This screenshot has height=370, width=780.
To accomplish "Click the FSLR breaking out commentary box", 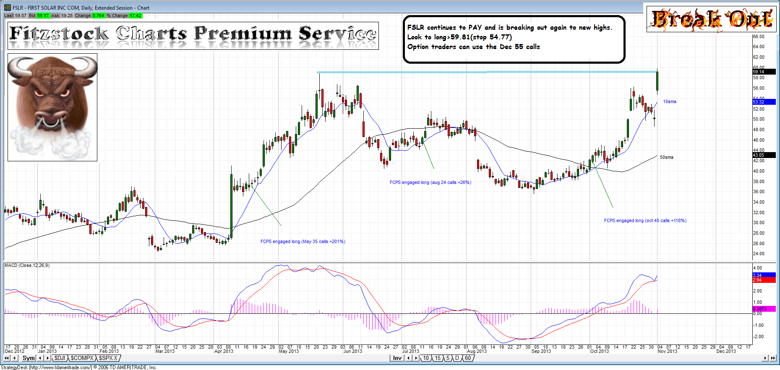I will (514, 39).
